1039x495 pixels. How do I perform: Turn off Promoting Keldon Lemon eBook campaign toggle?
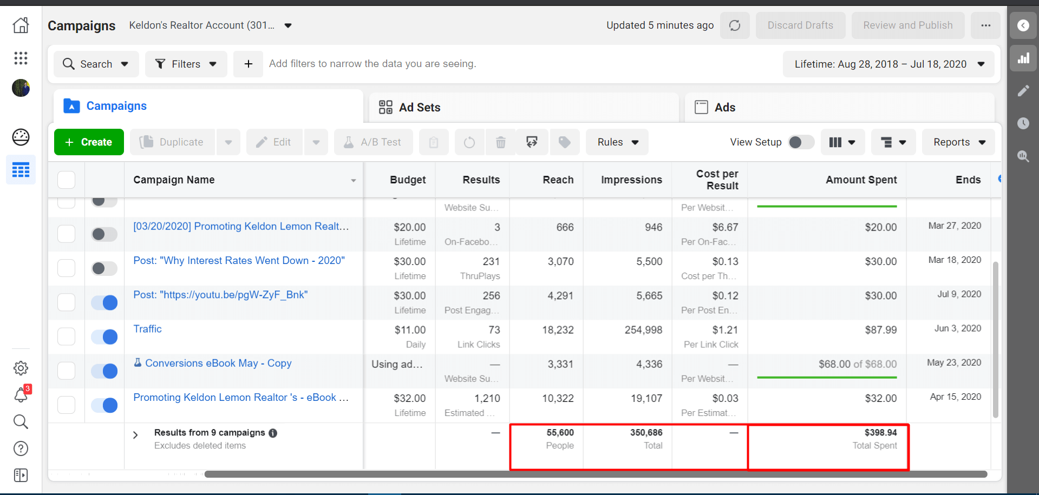[x=104, y=405]
